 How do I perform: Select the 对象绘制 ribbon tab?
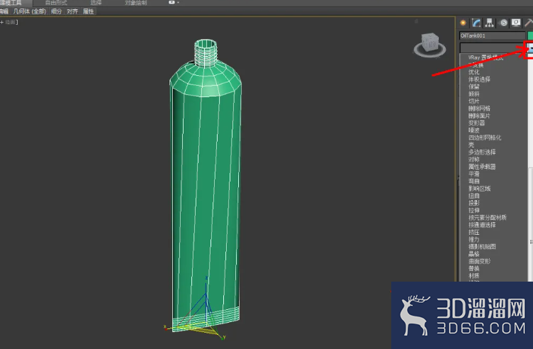pos(135,3)
